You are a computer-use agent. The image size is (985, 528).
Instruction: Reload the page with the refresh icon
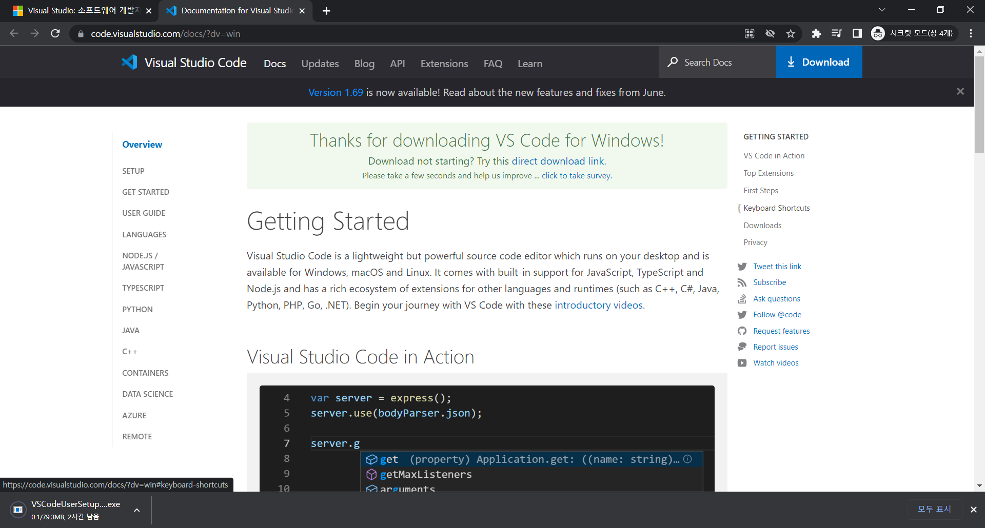tap(55, 33)
